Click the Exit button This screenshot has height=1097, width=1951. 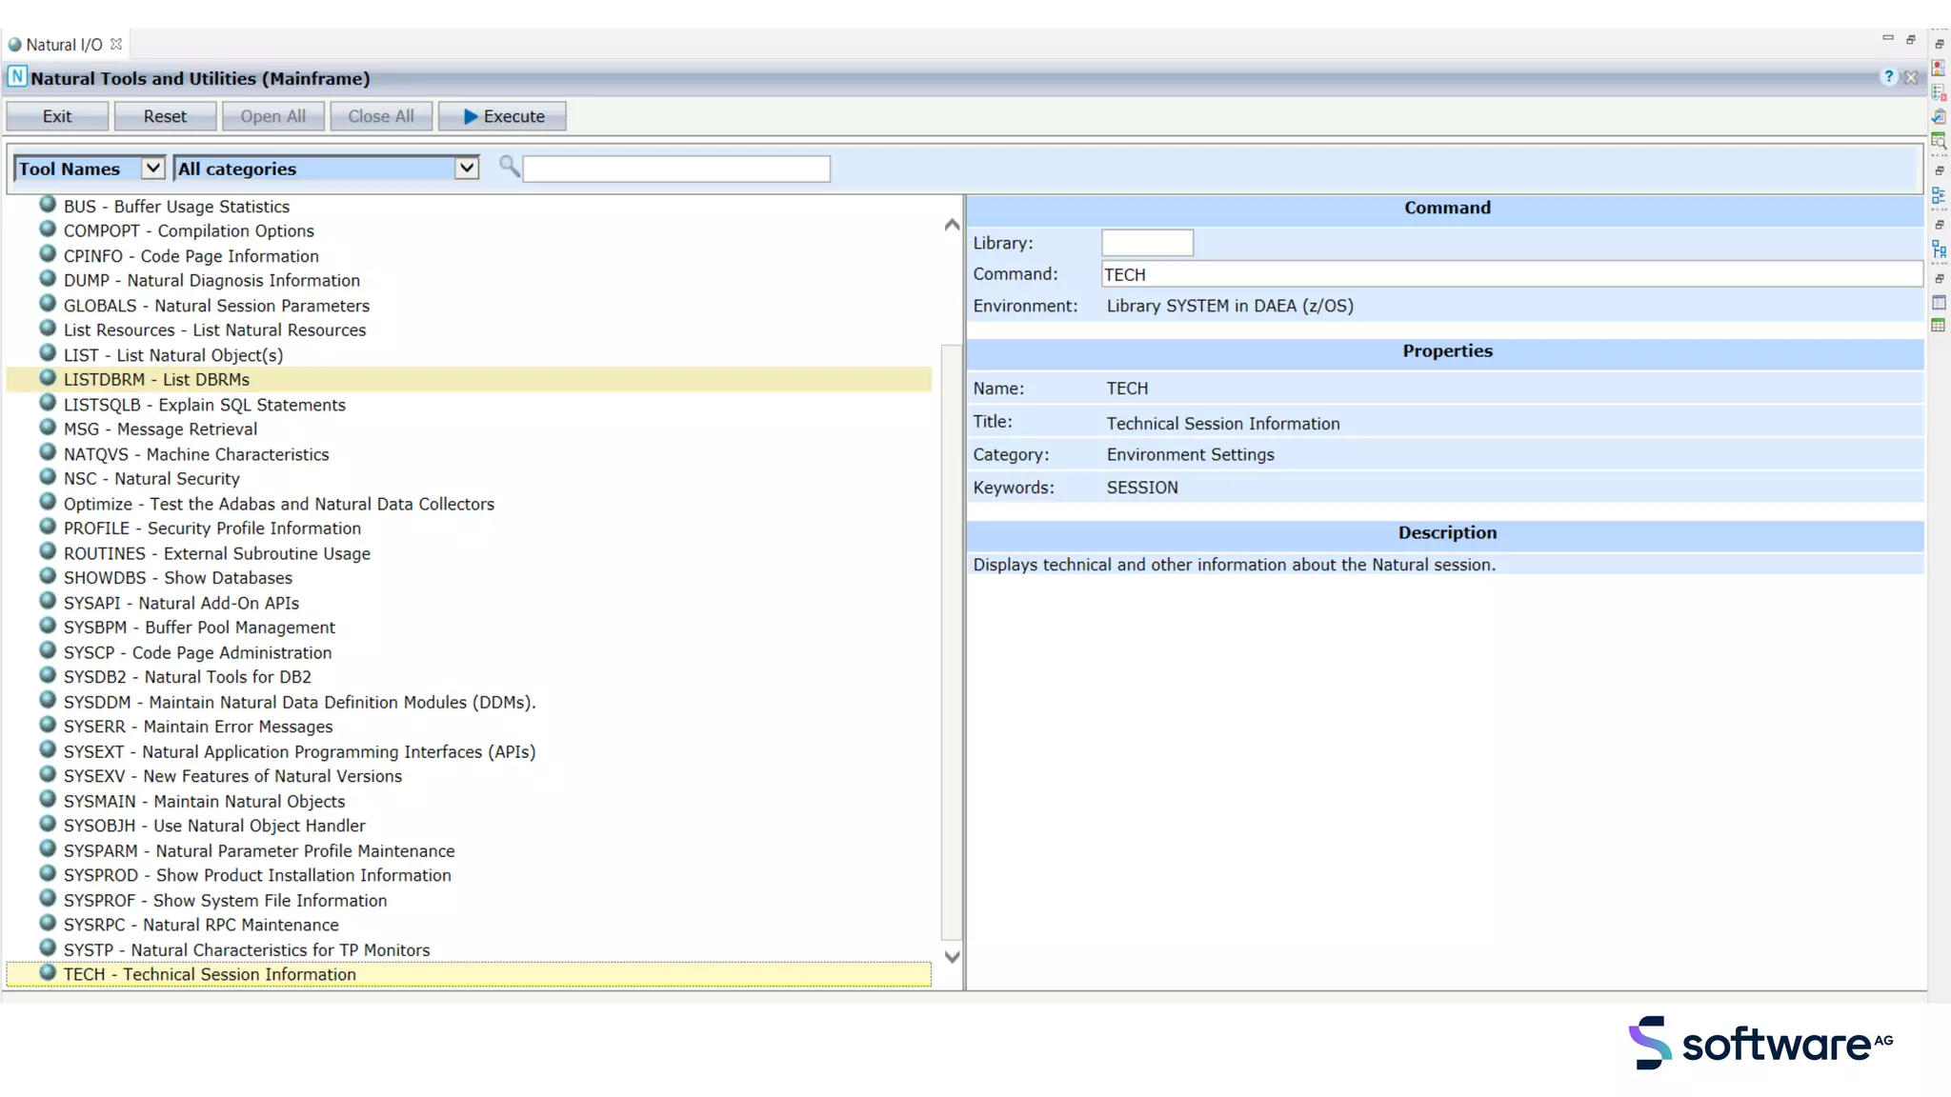[x=57, y=116]
